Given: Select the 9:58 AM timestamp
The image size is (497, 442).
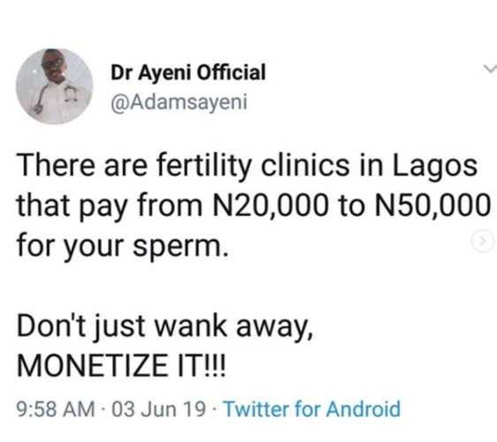Looking at the screenshot, I should (56, 408).
